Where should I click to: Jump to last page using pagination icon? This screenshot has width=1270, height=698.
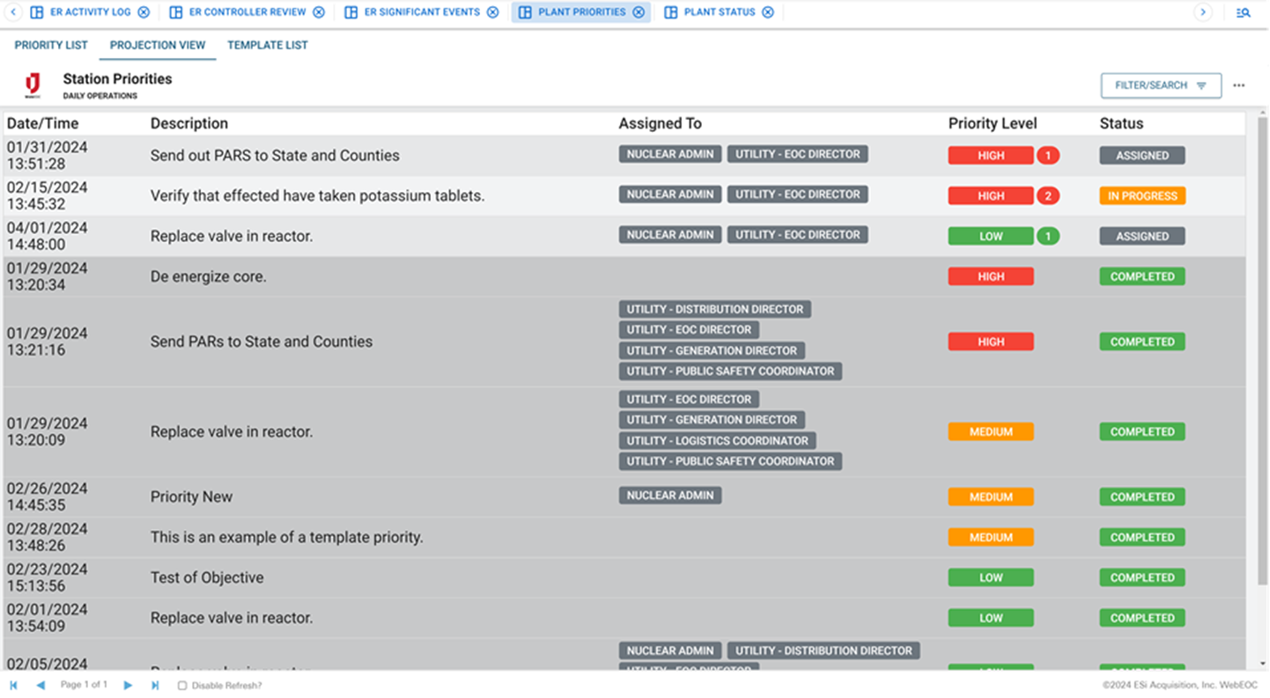[x=155, y=684]
